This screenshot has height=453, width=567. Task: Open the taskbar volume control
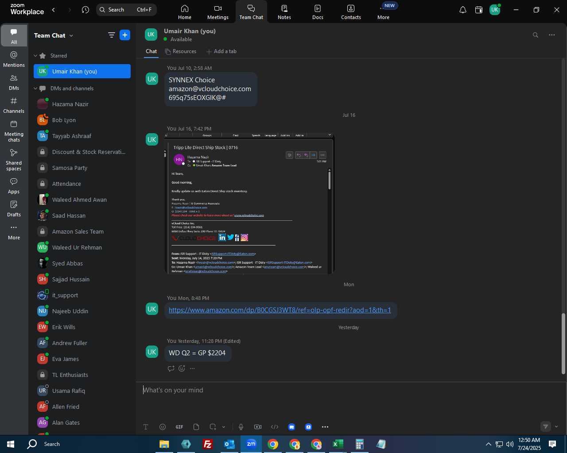510,444
